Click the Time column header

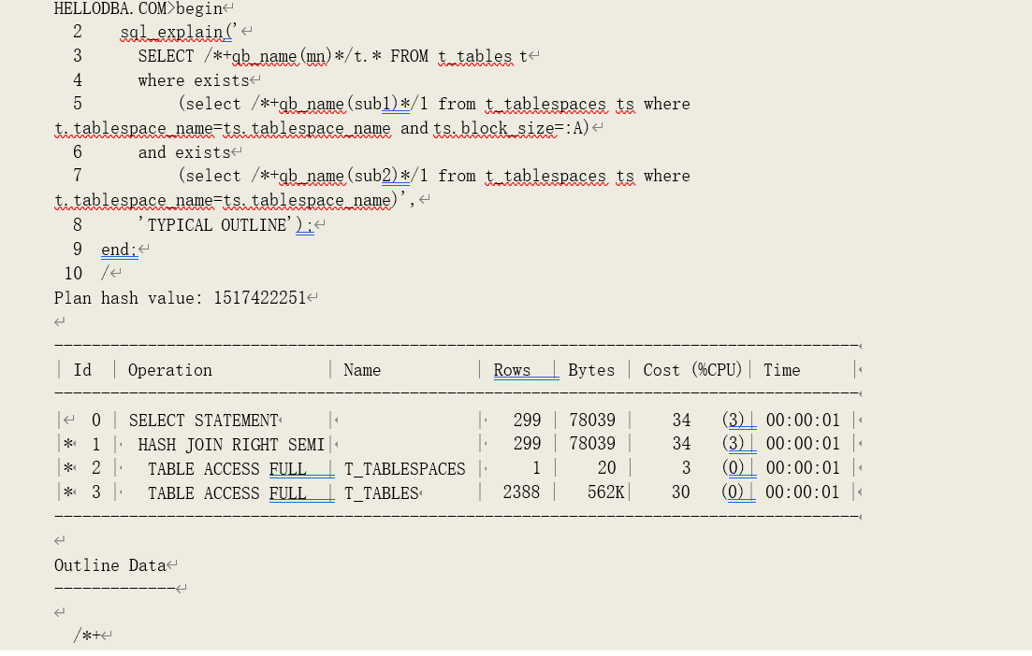coord(781,370)
